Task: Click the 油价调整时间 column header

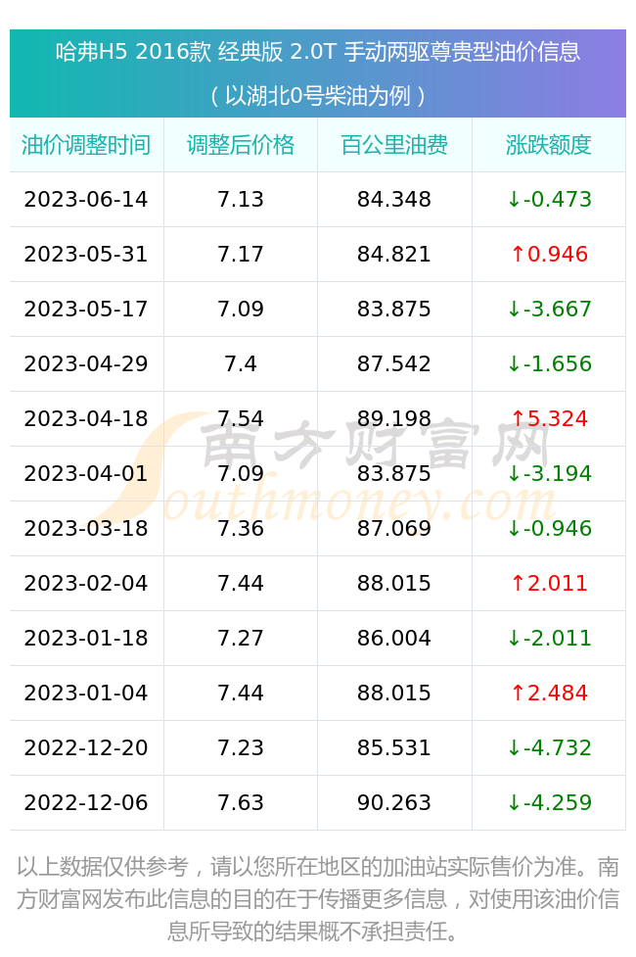Action: pos(86,145)
